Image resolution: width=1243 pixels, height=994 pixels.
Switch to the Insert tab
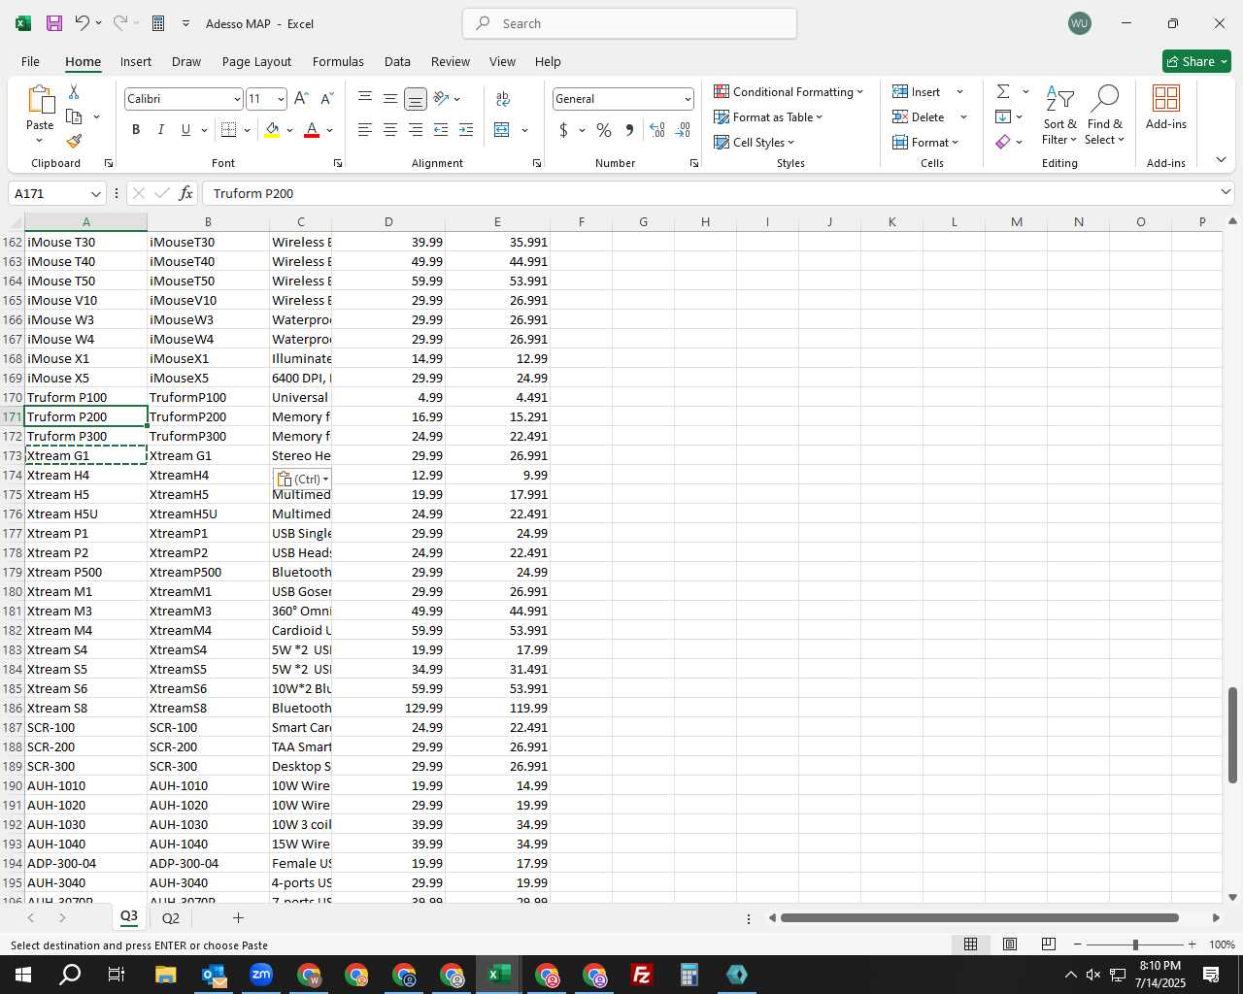[x=136, y=61]
